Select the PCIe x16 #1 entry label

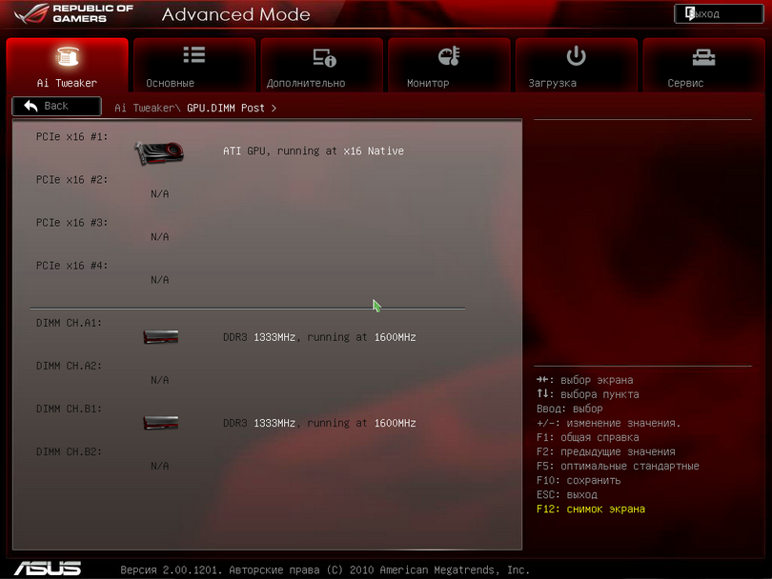tap(72, 136)
